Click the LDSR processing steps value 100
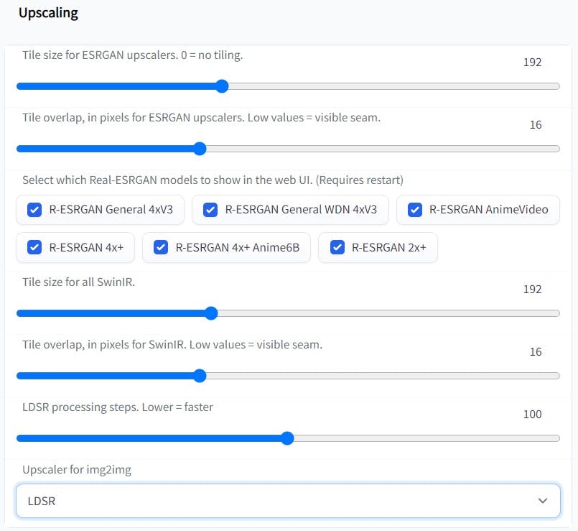 point(532,415)
